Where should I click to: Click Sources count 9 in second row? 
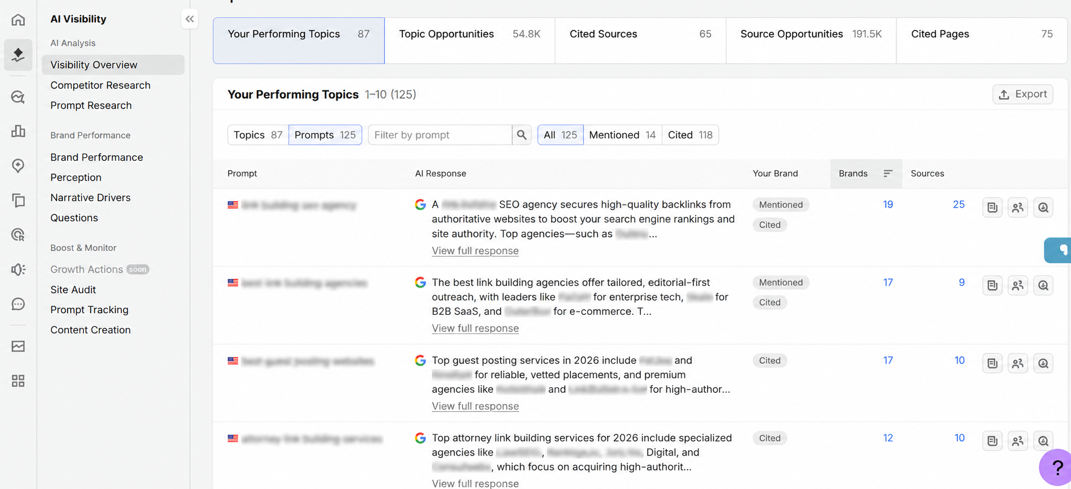(x=962, y=283)
